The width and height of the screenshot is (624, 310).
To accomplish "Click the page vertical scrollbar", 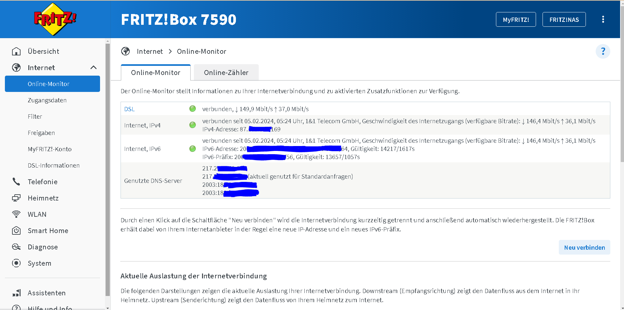I will click(622, 85).
